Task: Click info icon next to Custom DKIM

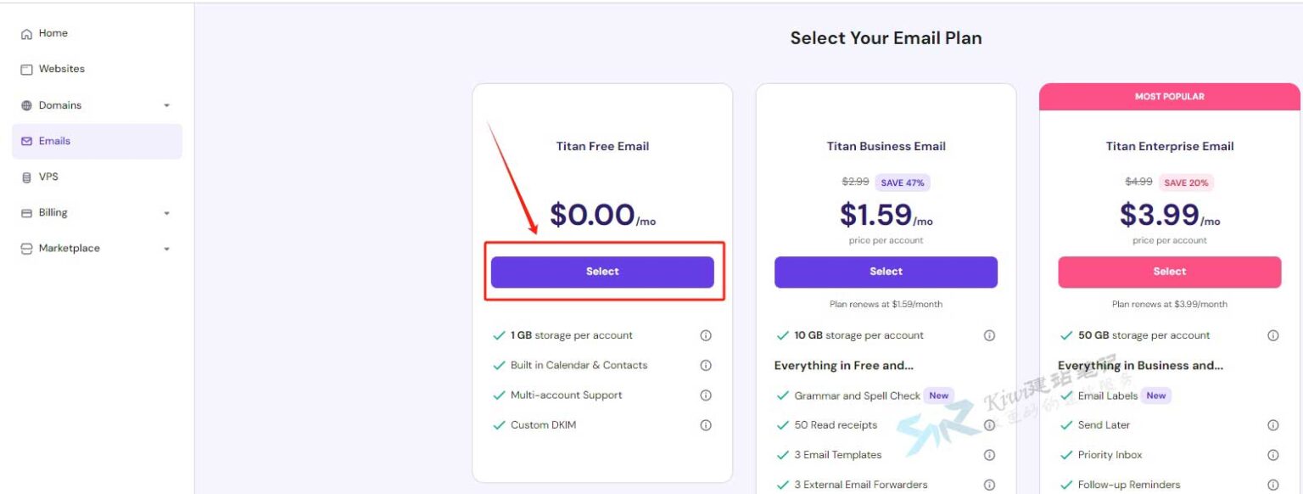Action: pos(705,424)
